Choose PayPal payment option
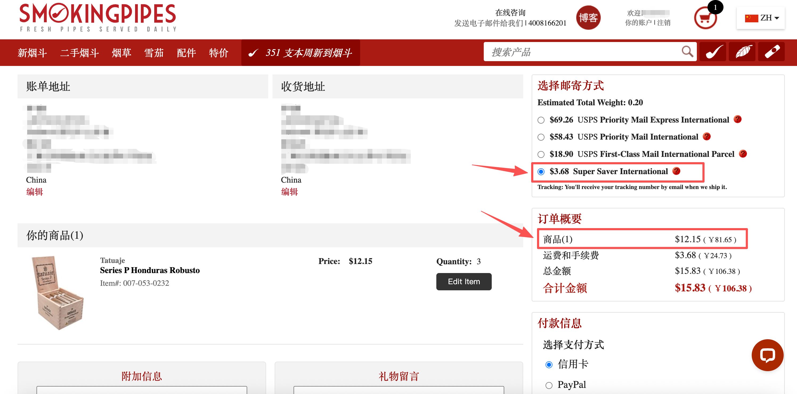This screenshot has height=394, width=797. [548, 385]
